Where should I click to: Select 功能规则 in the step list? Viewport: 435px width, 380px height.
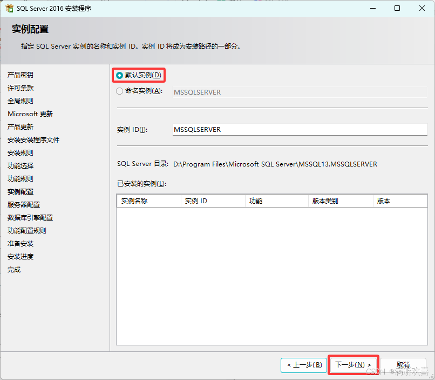click(21, 178)
